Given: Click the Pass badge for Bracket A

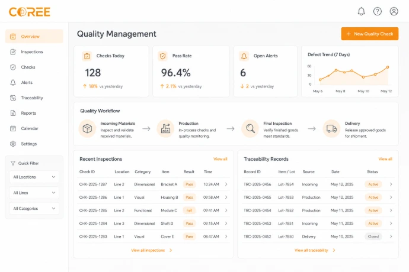Looking at the screenshot, I should [189, 184].
